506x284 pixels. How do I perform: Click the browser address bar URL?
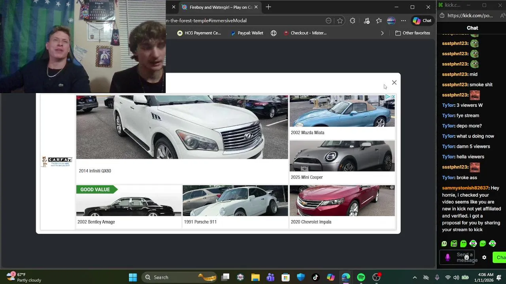coord(206,21)
